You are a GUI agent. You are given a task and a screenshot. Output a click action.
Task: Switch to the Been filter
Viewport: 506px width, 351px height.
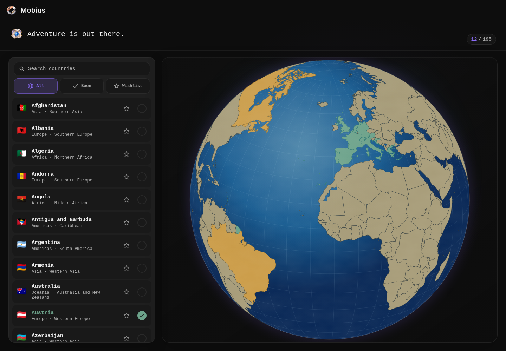[x=82, y=86]
